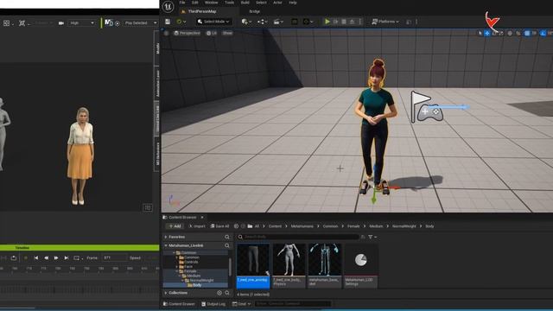Viewport: 553px width, 311px height.
Task: Open the Output Log button
Action: click(x=213, y=304)
